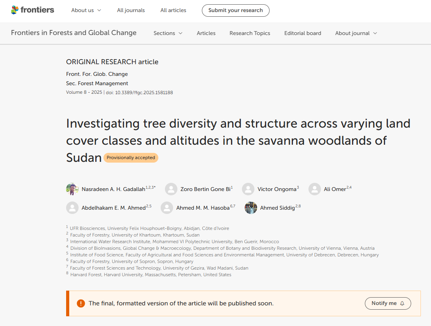The height and width of the screenshot is (326, 431).
Task: Click Nasradeen A. H. Gadallah's profile photo
Action: (x=72, y=189)
